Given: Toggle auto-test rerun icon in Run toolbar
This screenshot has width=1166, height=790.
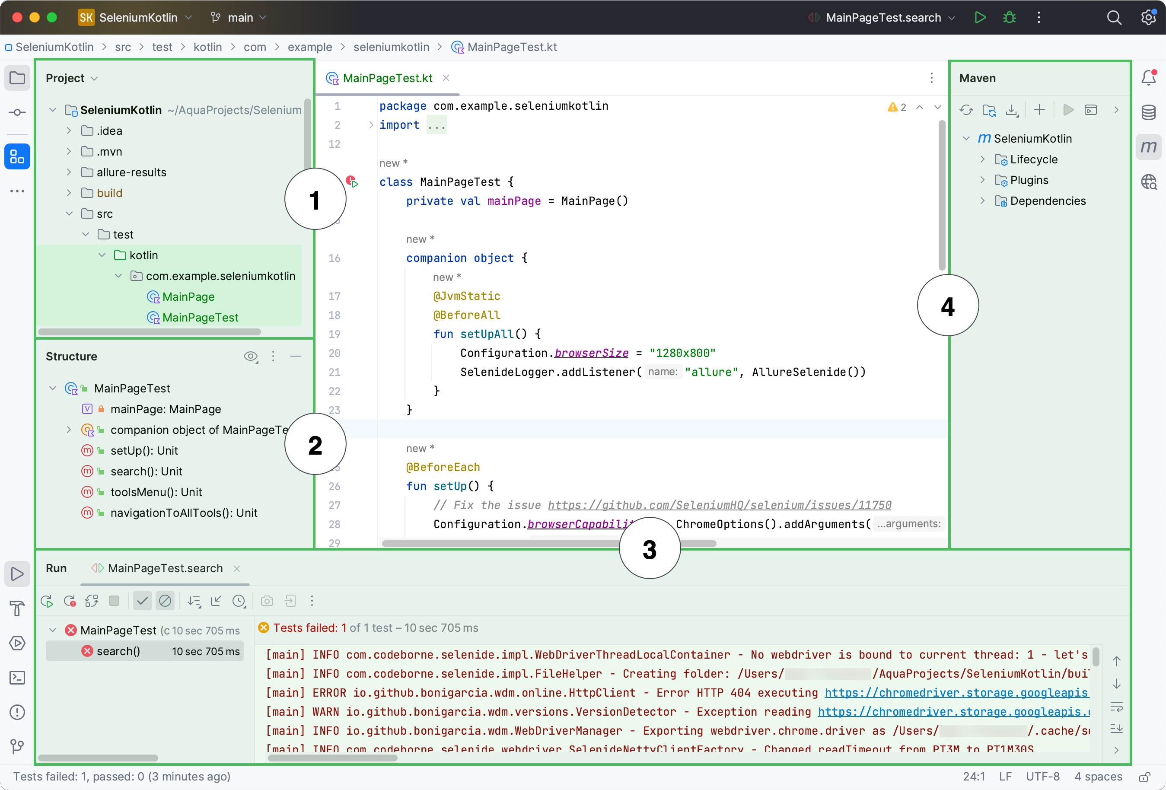Looking at the screenshot, I should [x=92, y=601].
